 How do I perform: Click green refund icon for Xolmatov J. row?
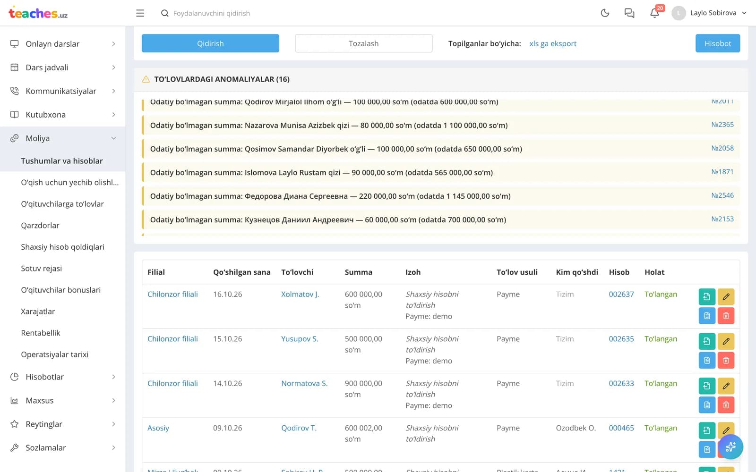click(707, 296)
